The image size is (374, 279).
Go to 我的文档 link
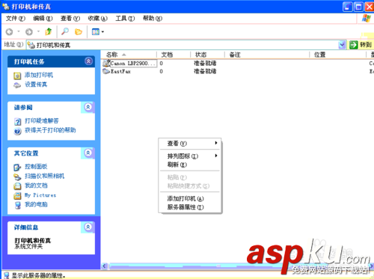pos(36,186)
